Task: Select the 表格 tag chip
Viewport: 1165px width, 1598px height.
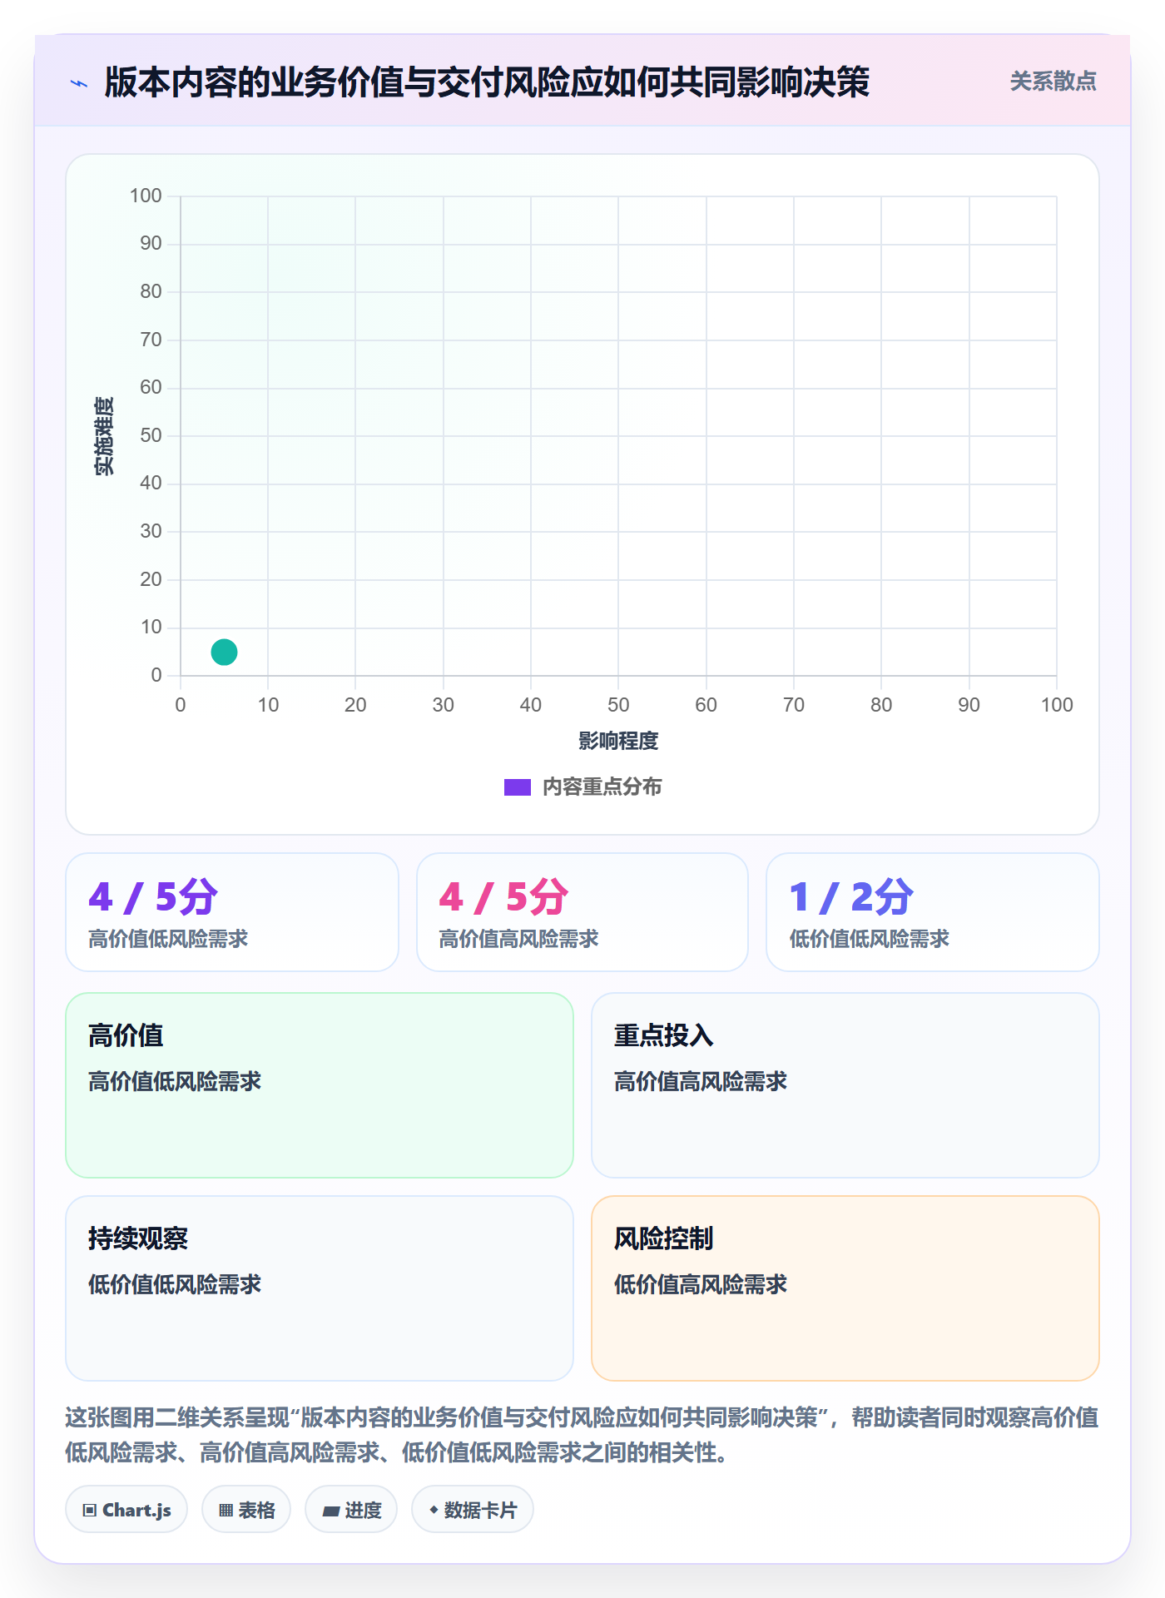Action: tap(246, 1510)
